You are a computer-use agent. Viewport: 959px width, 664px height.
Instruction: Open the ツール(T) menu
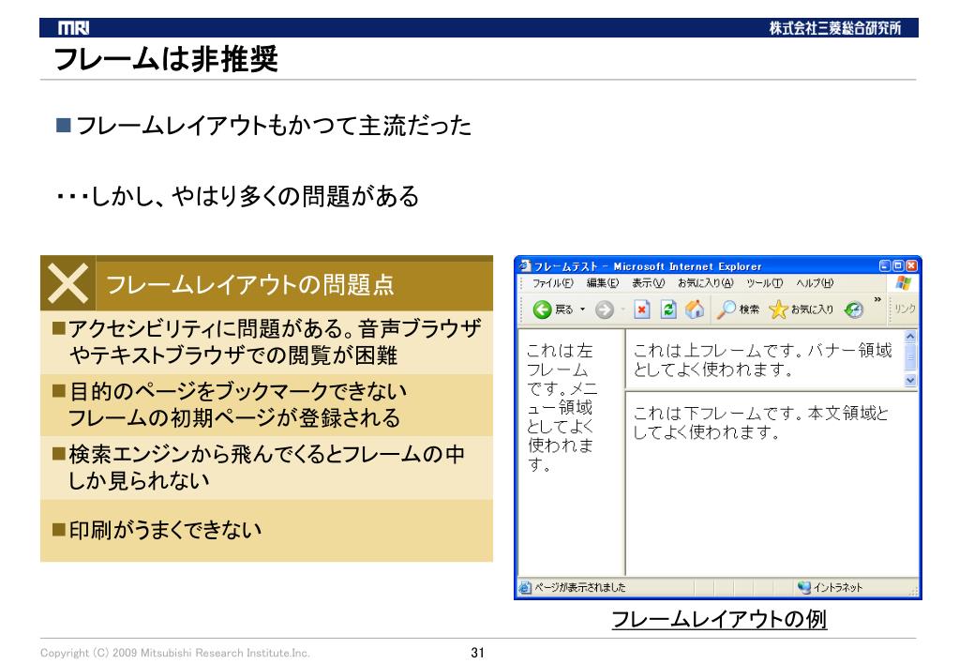pyautogui.click(x=764, y=283)
